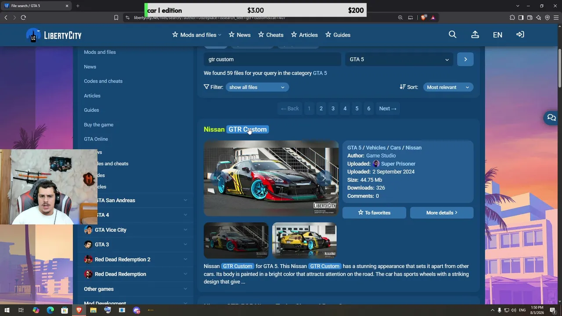Click the Brave VPN shield icon
Screen dimensions: 562x316
pyautogui.click(x=547, y=18)
